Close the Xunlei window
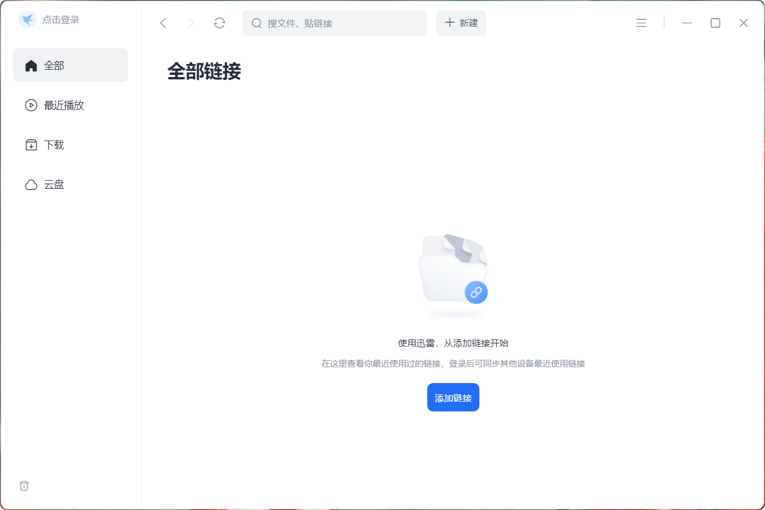 tap(743, 23)
